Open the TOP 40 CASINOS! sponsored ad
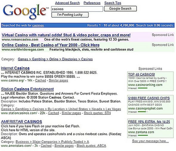 click(141, 74)
